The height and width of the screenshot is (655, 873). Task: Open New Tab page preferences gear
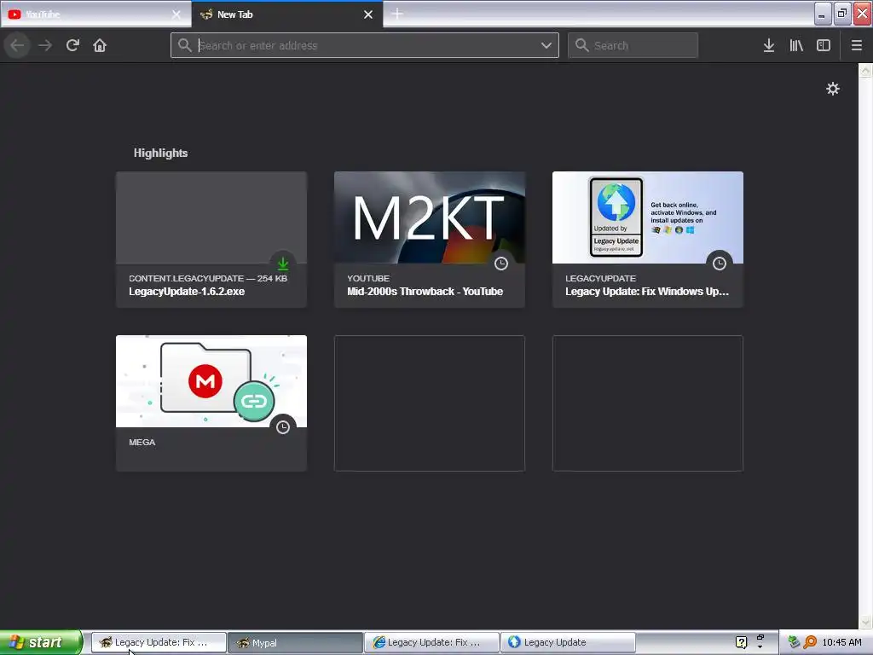point(832,89)
